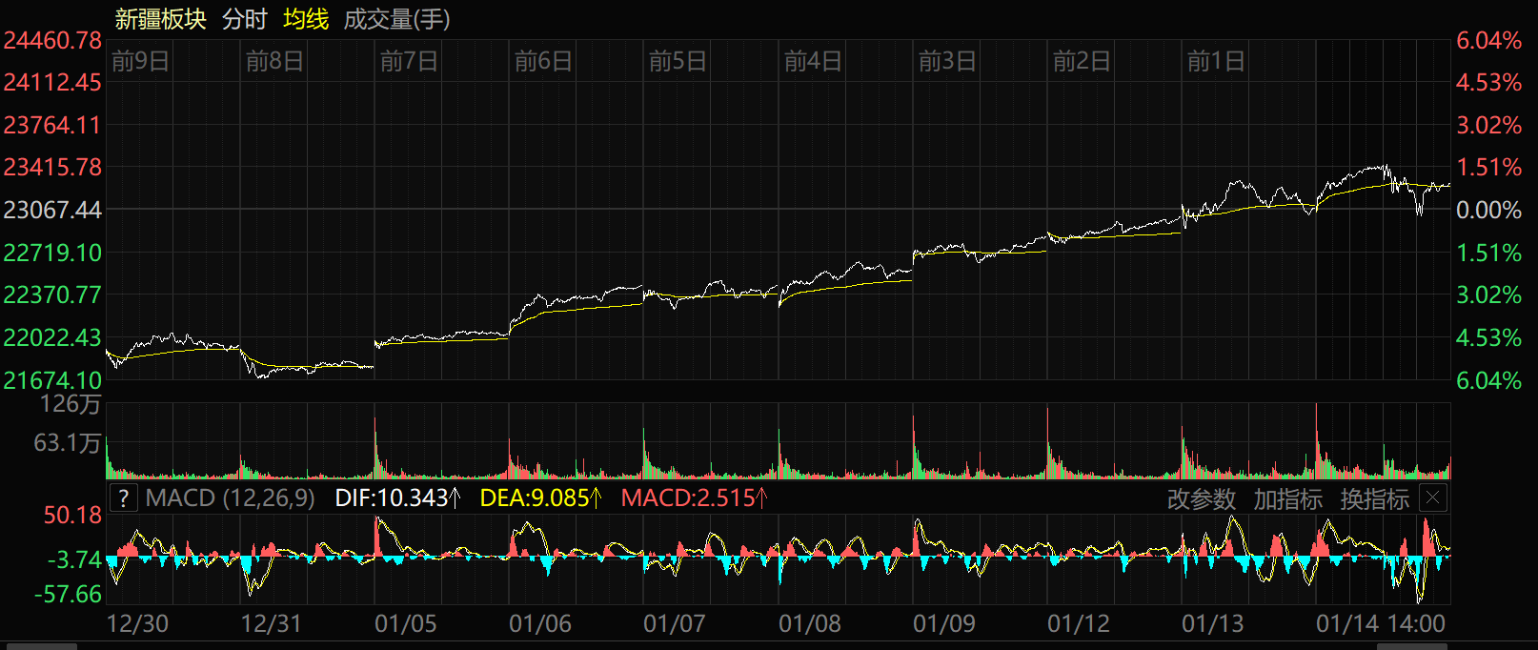This screenshot has width=1538, height=650.
Task: Toggle the 均线 average line display
Action: tap(306, 19)
